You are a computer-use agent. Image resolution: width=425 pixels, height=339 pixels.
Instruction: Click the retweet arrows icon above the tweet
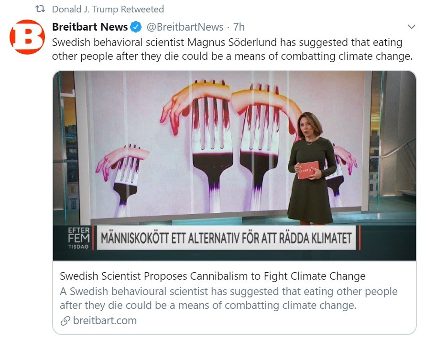tap(41, 9)
